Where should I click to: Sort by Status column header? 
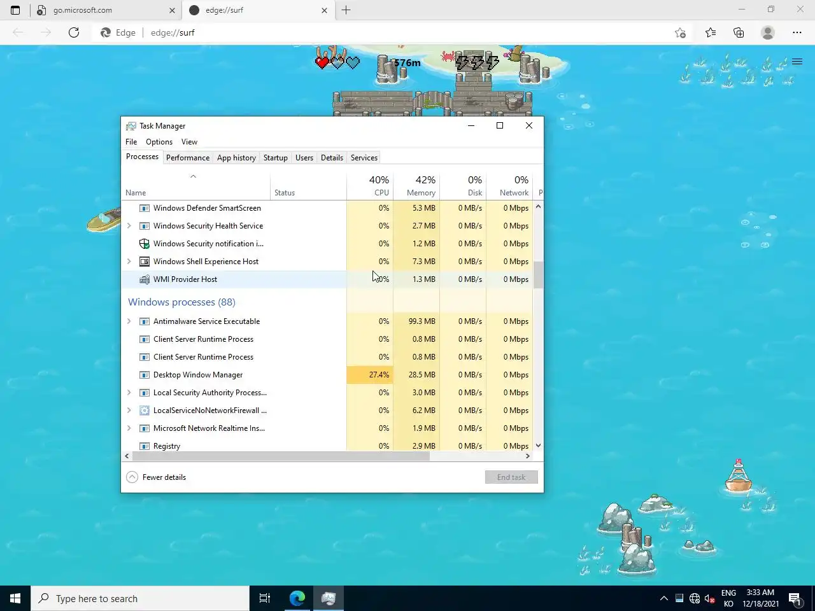pyautogui.click(x=308, y=186)
